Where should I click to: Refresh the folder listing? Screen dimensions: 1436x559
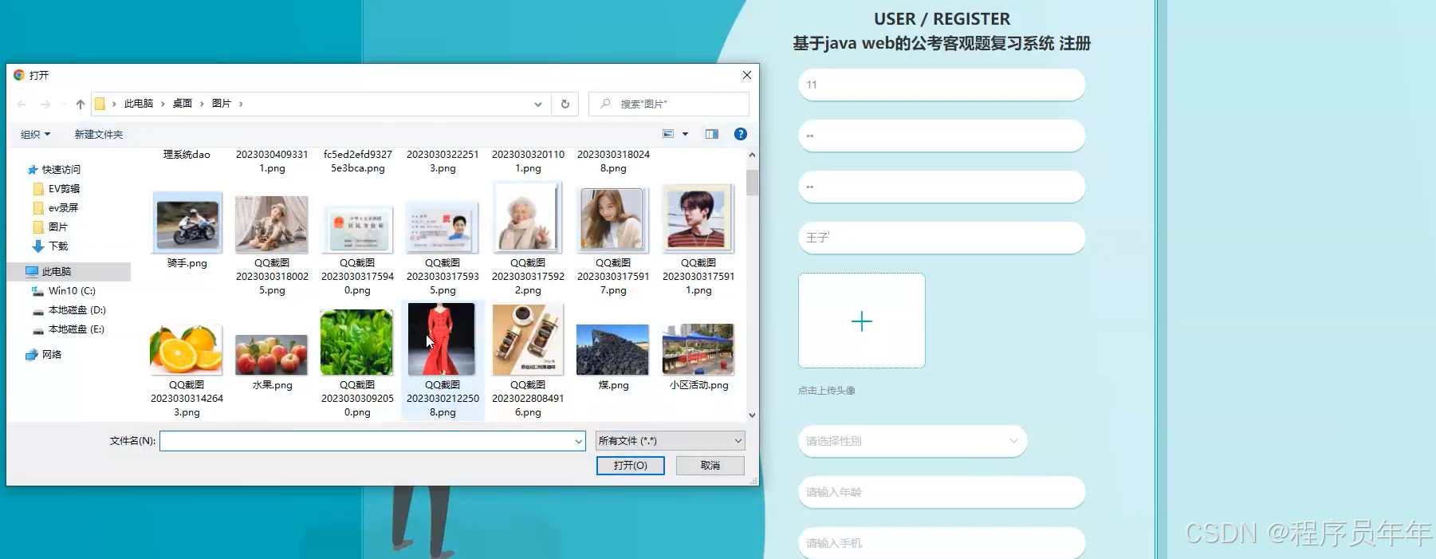click(565, 104)
